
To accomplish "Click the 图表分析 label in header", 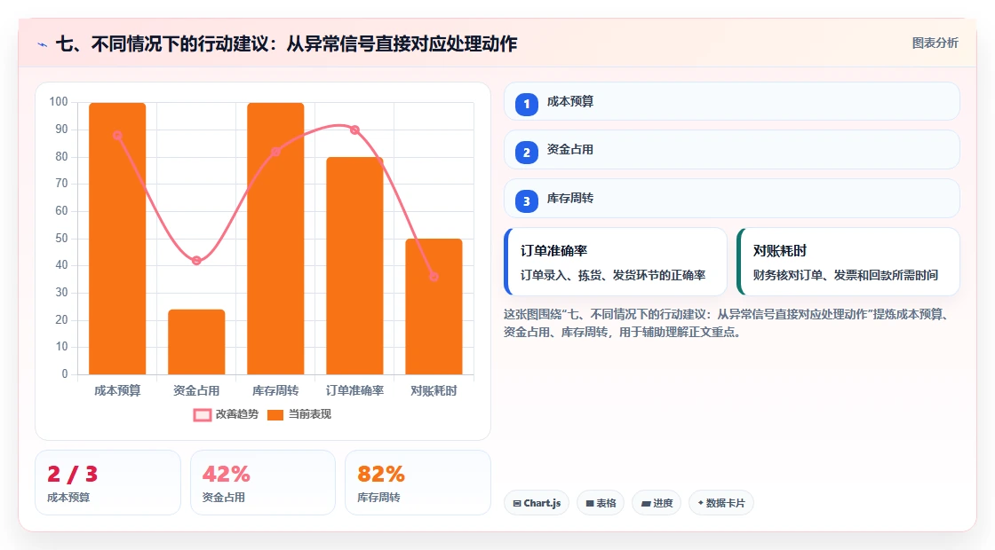I will click(x=935, y=43).
